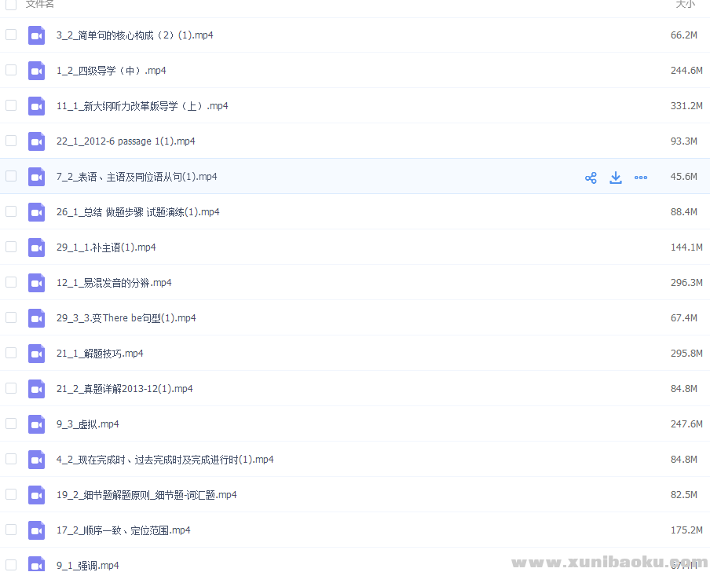This screenshot has height=572, width=710.
Task: Click the video icon beside 12_1_易混发音的分辨
Action: click(36, 283)
